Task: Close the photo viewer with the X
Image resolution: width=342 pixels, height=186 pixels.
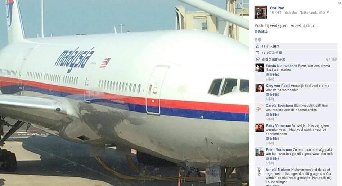Action: point(339,3)
